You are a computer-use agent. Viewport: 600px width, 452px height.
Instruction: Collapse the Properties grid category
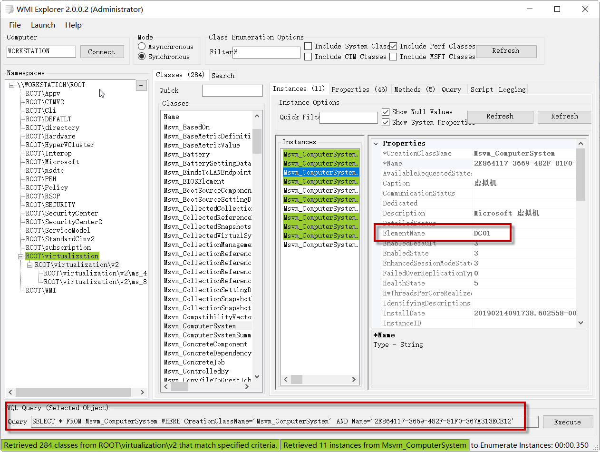point(376,143)
